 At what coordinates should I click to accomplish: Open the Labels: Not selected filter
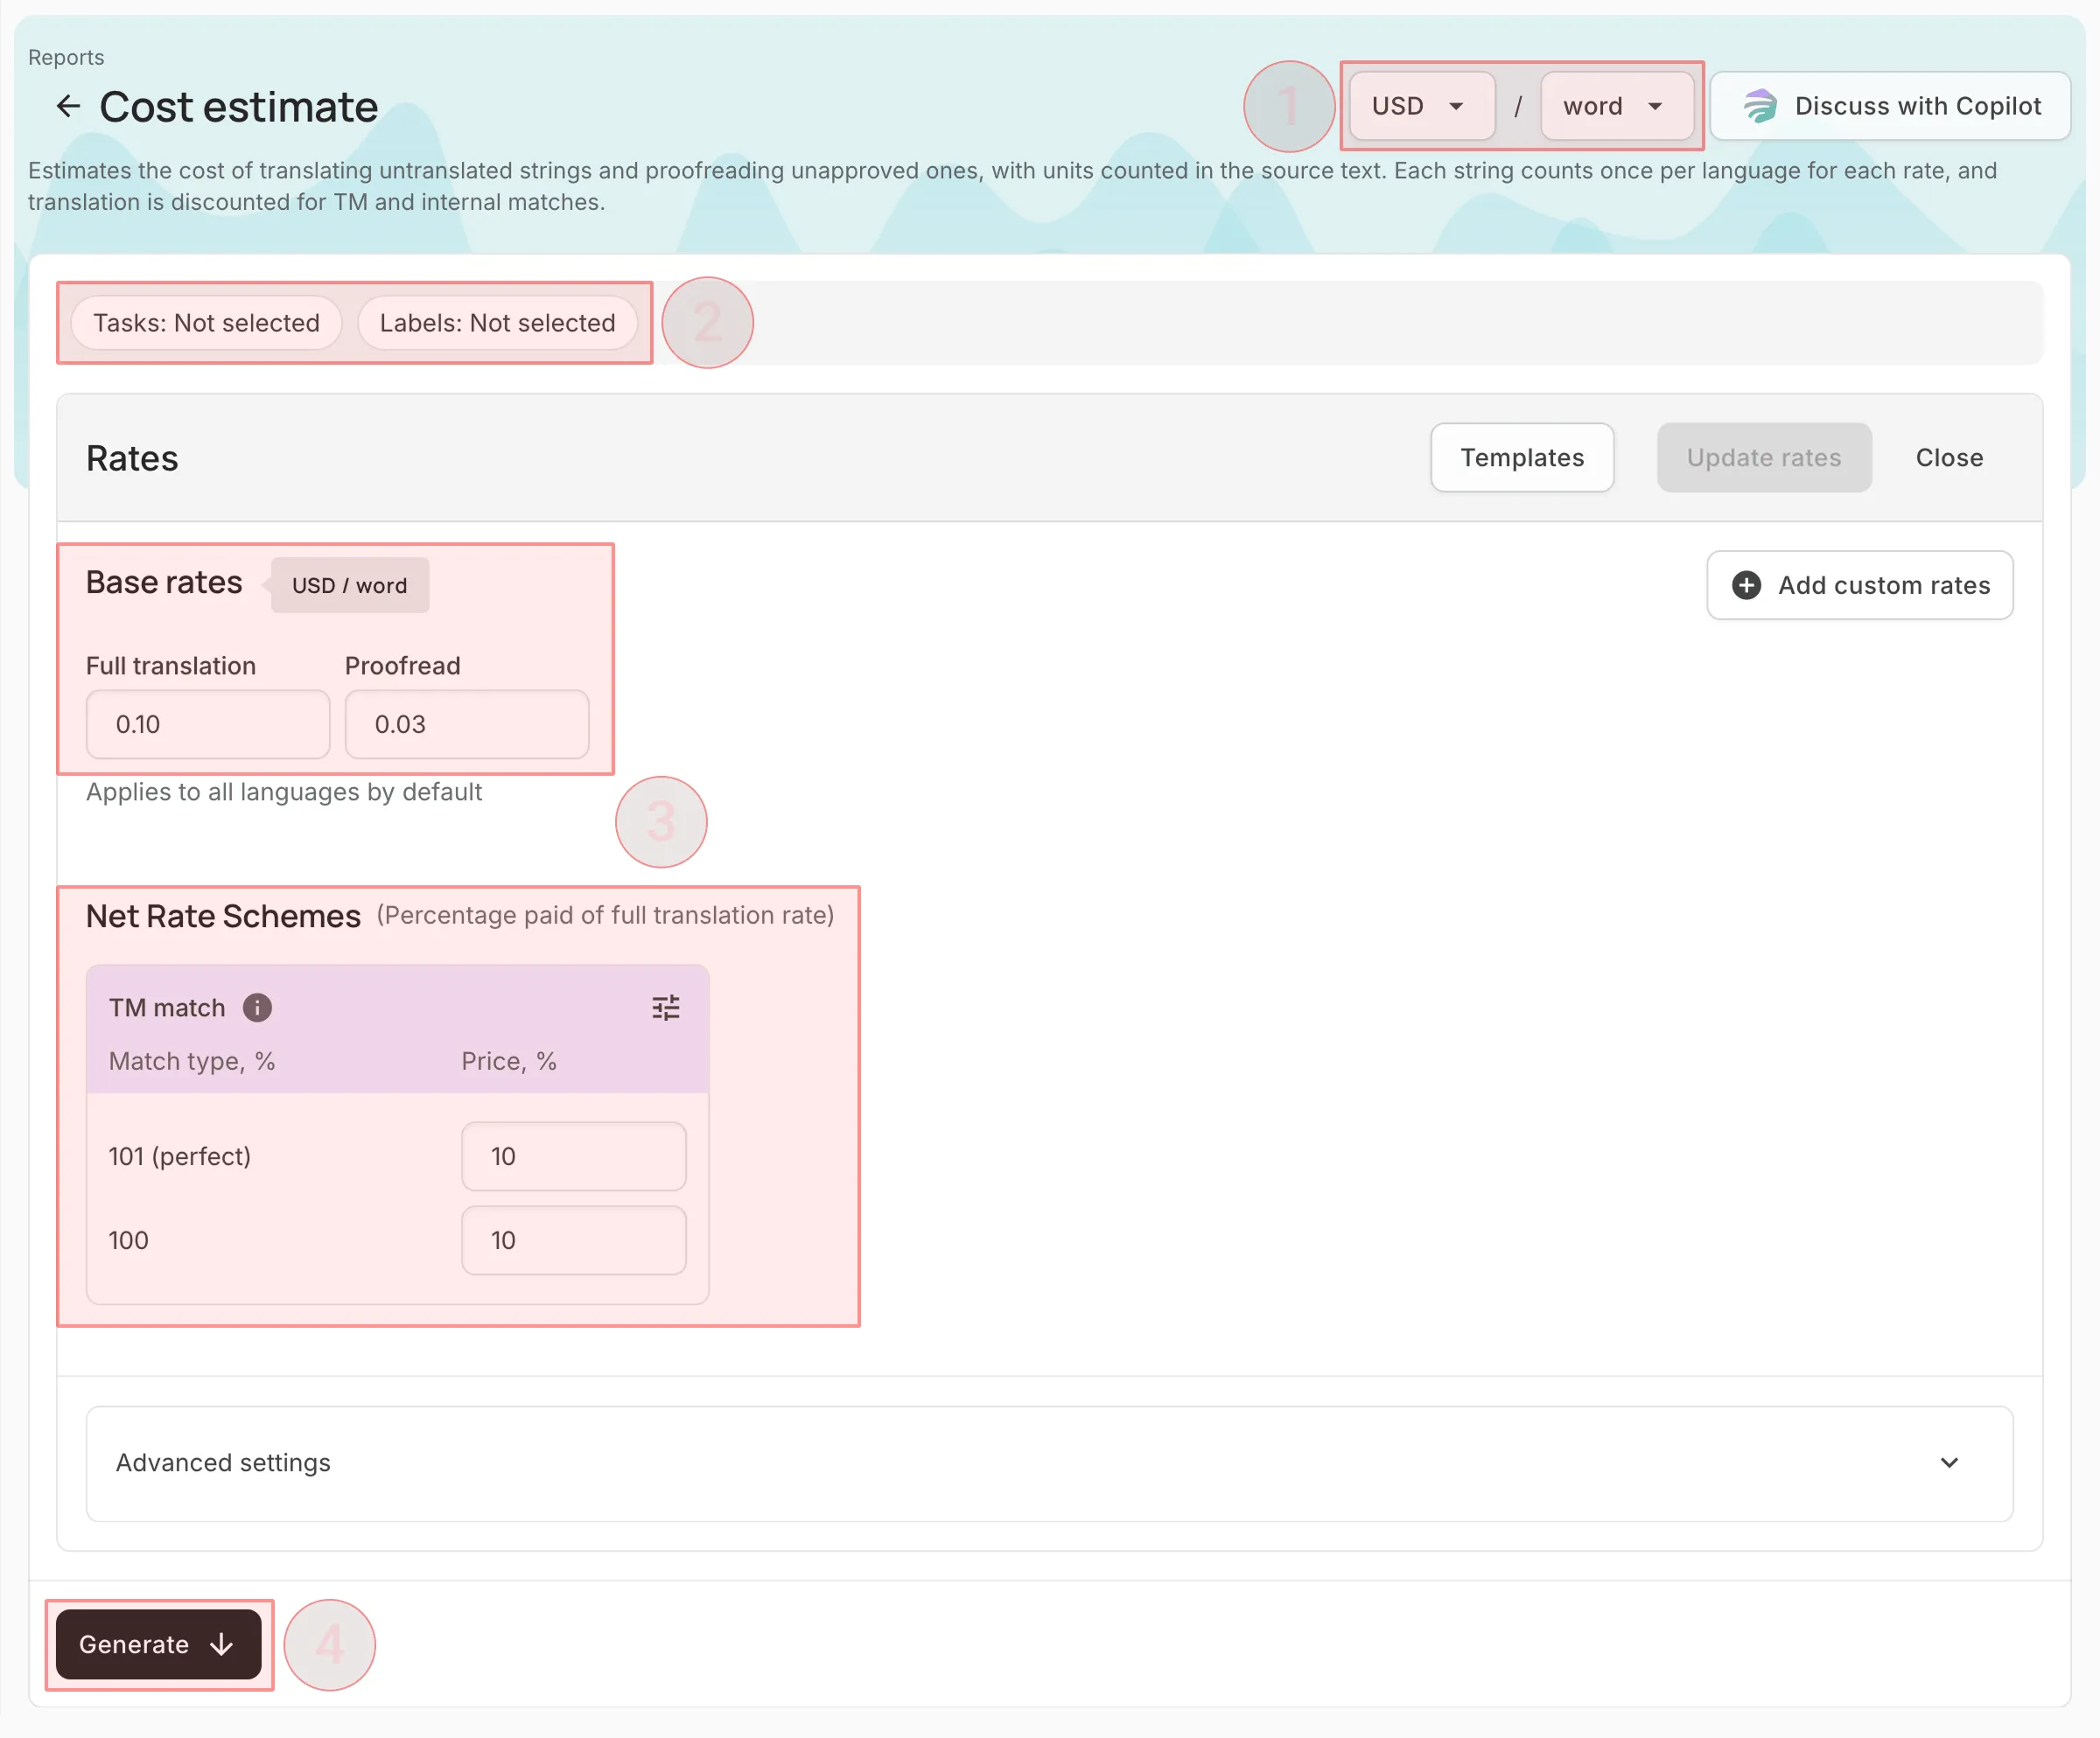point(497,323)
